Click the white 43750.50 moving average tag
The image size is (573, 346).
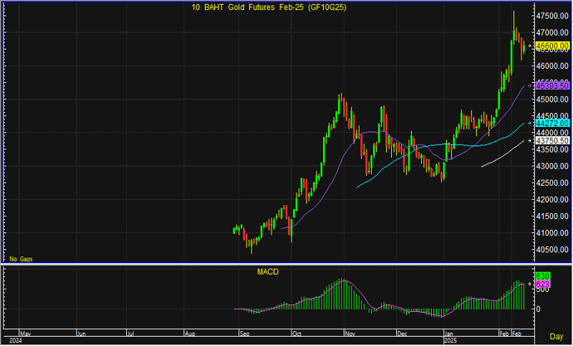551,141
